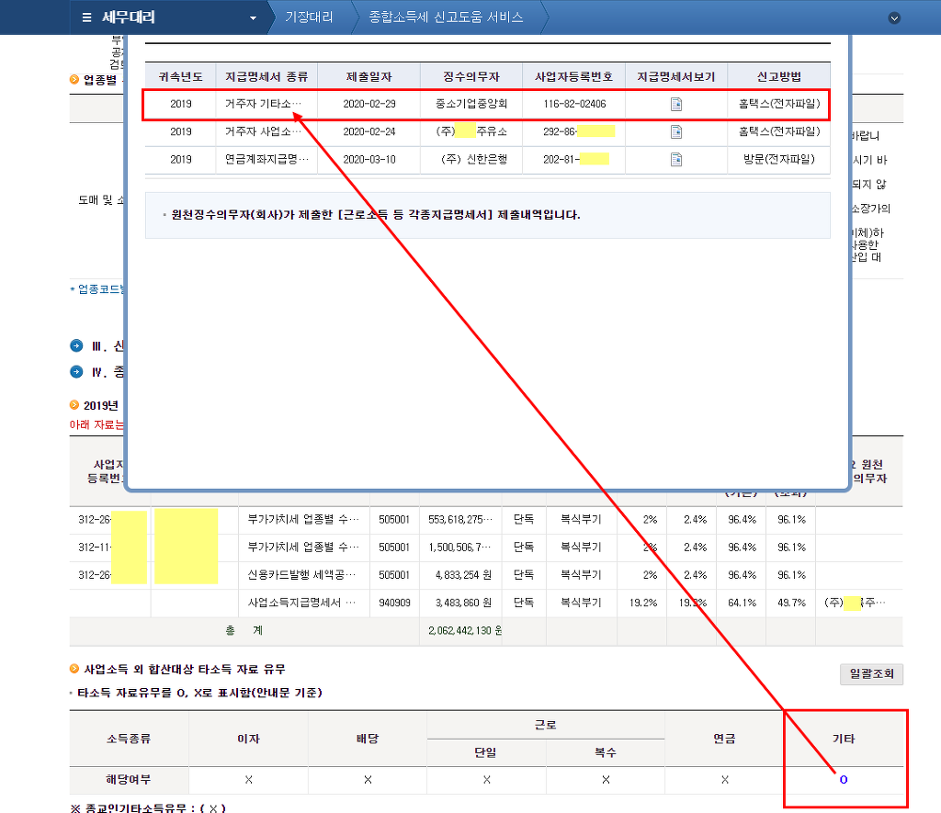Open the hamburger menu next to 세무대리
Screen dimensions: 941x813
tap(87, 17)
